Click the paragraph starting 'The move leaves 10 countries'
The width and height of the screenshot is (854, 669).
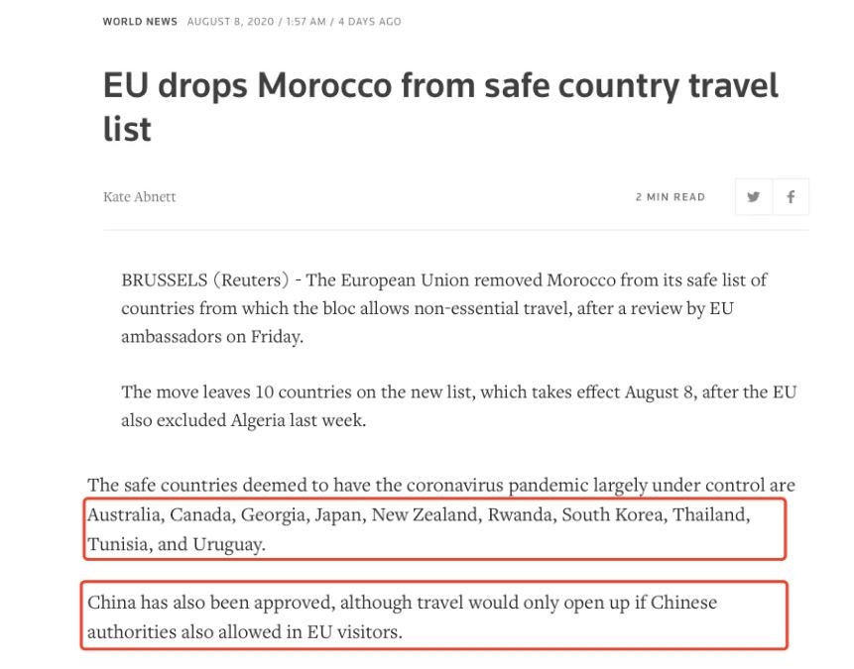(x=458, y=406)
